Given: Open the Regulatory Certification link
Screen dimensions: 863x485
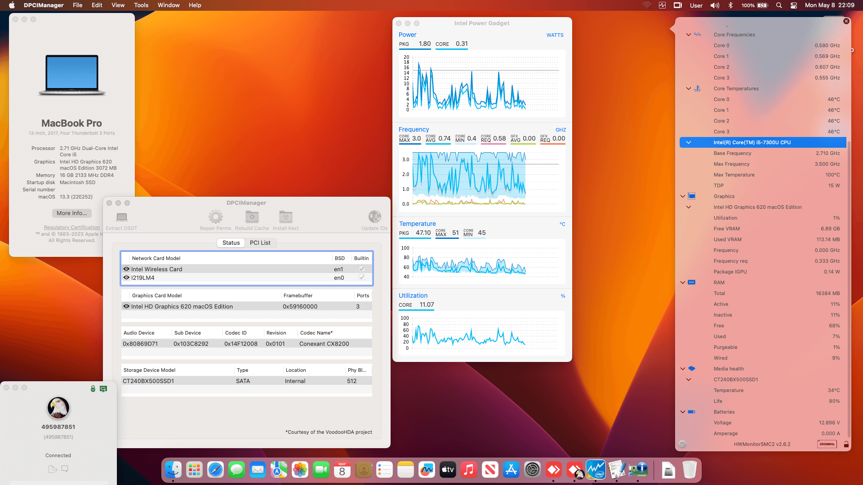Looking at the screenshot, I should [x=72, y=227].
